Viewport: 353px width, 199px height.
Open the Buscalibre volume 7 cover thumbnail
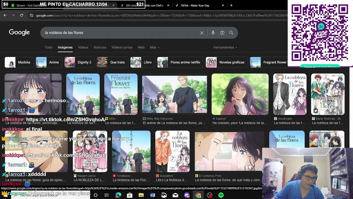pyautogui.click(x=172, y=151)
